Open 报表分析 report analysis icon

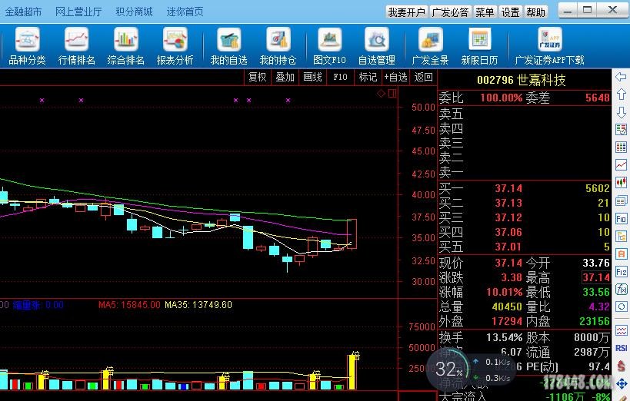click(175, 46)
